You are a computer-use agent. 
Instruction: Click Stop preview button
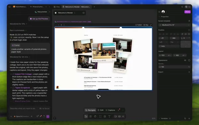pos(41,12)
